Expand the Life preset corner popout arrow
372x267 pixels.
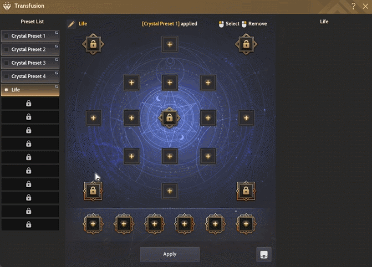coord(57,86)
